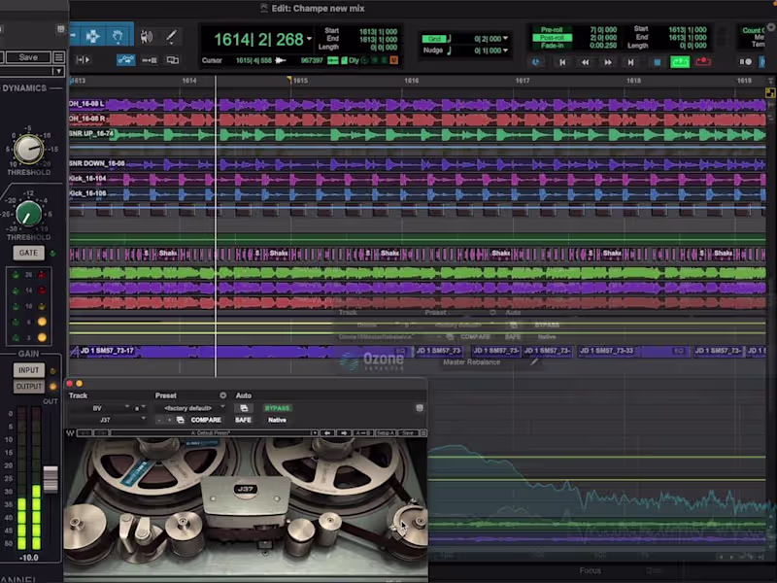Open the factory default preset dropdown
This screenshot has height=583, width=777.
[188, 408]
